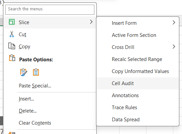
Task: Select Cell Audit option
Action: pyautogui.click(x=138, y=83)
